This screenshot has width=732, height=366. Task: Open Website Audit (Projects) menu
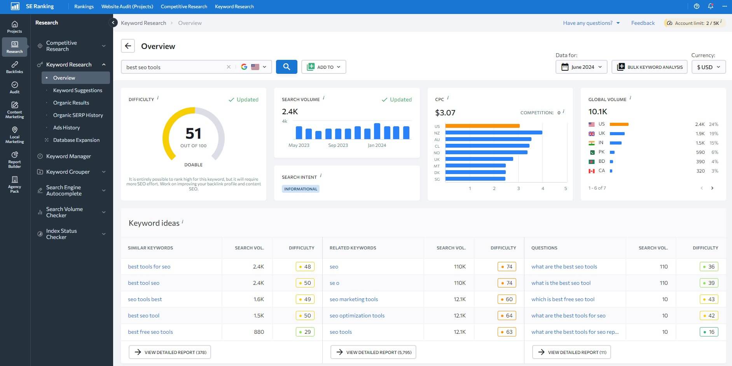tap(127, 7)
